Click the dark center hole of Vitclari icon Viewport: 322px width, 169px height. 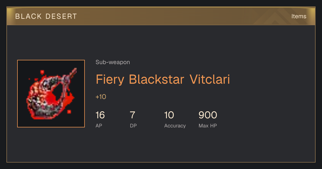(x=57, y=90)
